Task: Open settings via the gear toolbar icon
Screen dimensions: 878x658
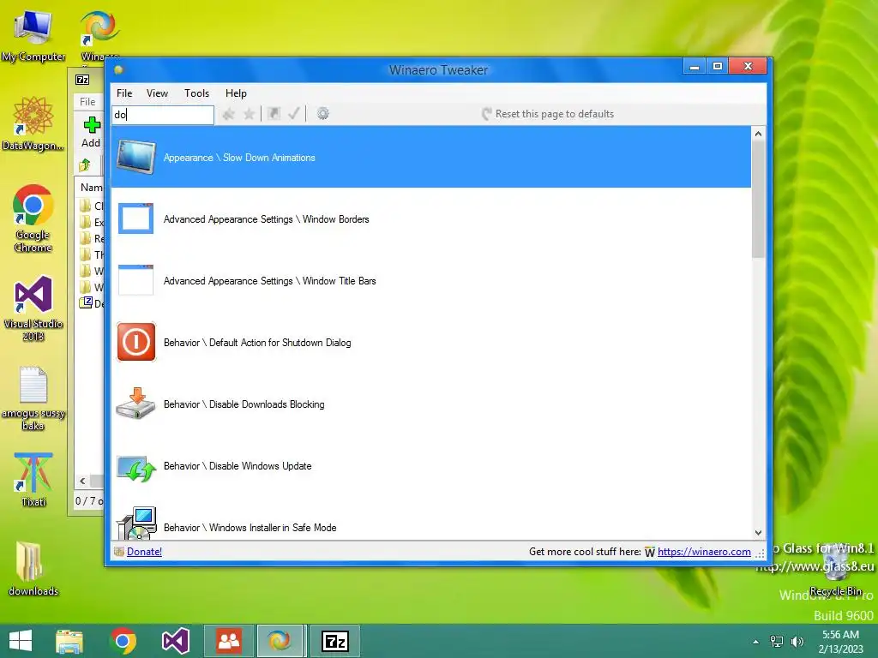Action: tap(323, 114)
